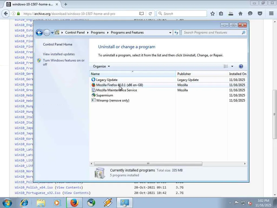
Task: Click the Supermium icon in program list
Action: click(93, 95)
